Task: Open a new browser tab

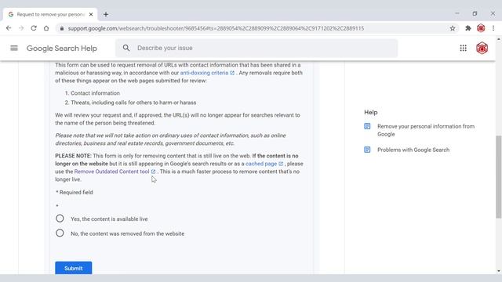Action: pos(106,14)
